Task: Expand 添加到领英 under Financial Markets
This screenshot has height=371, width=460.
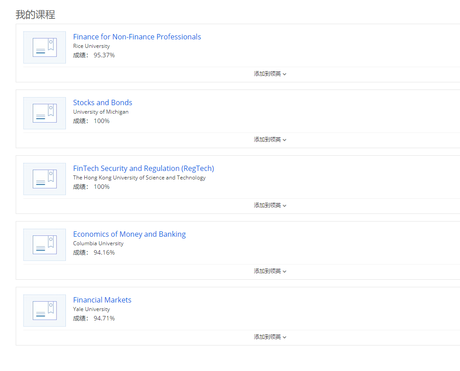Action: [x=270, y=337]
